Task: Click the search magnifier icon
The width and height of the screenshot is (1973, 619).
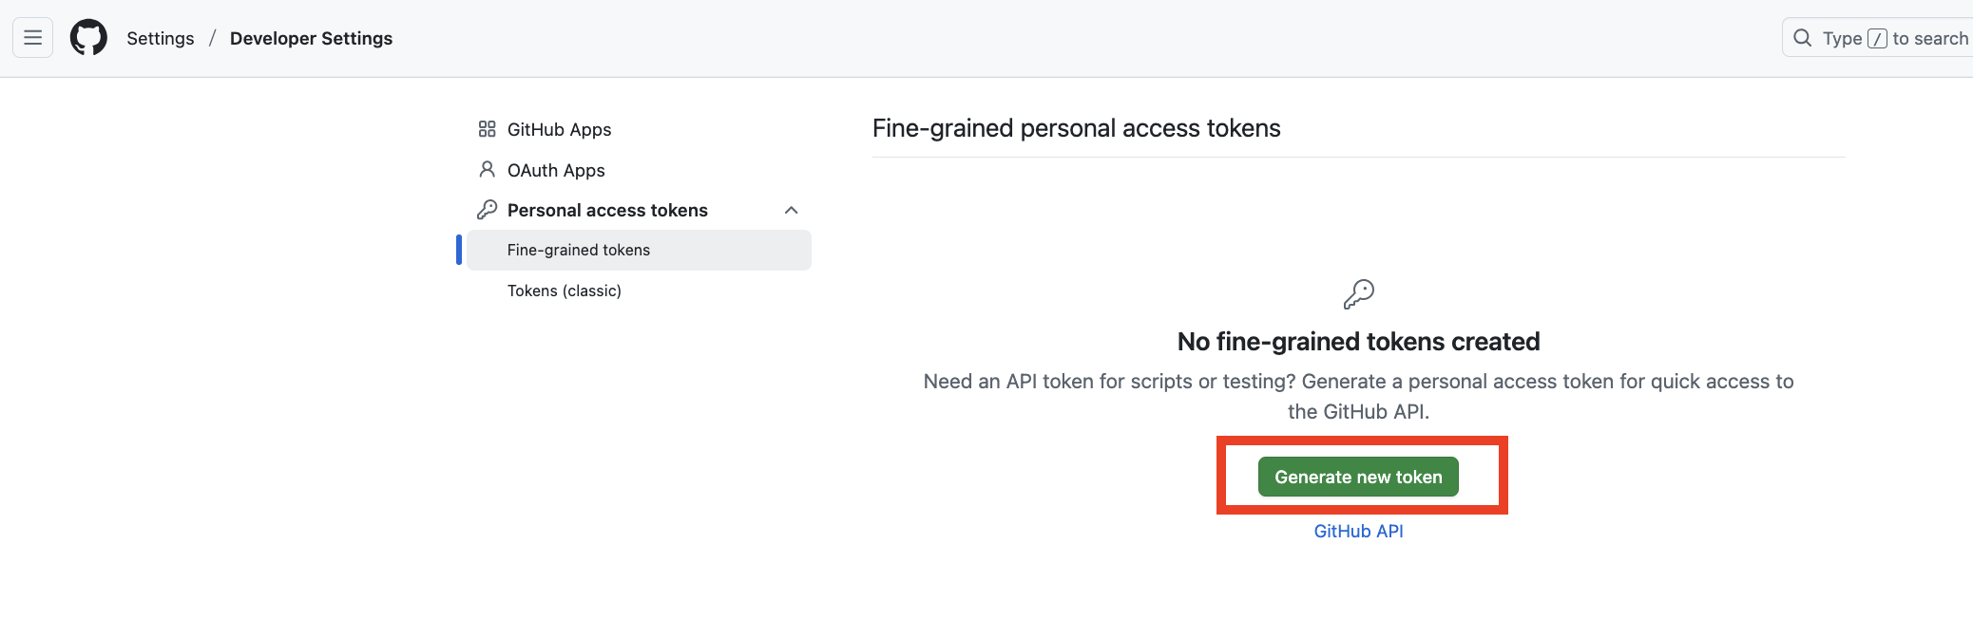Action: 1802,38
